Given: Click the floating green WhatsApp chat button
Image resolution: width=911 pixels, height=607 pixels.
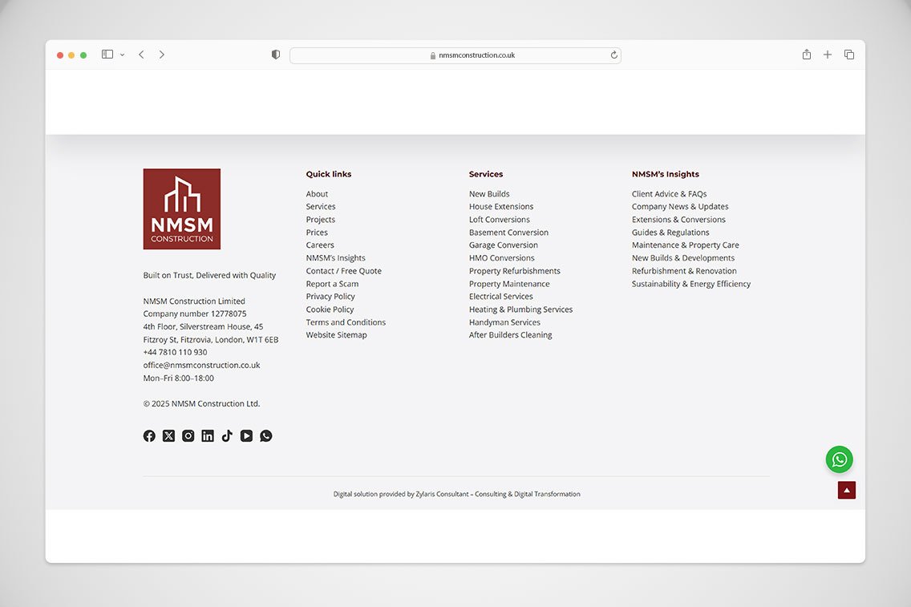Looking at the screenshot, I should coord(839,459).
